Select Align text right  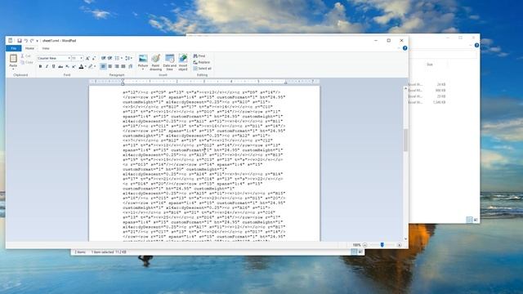tap(116, 66)
